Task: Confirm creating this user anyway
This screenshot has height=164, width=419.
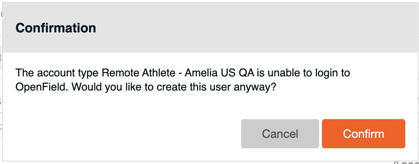Action: pos(364,134)
